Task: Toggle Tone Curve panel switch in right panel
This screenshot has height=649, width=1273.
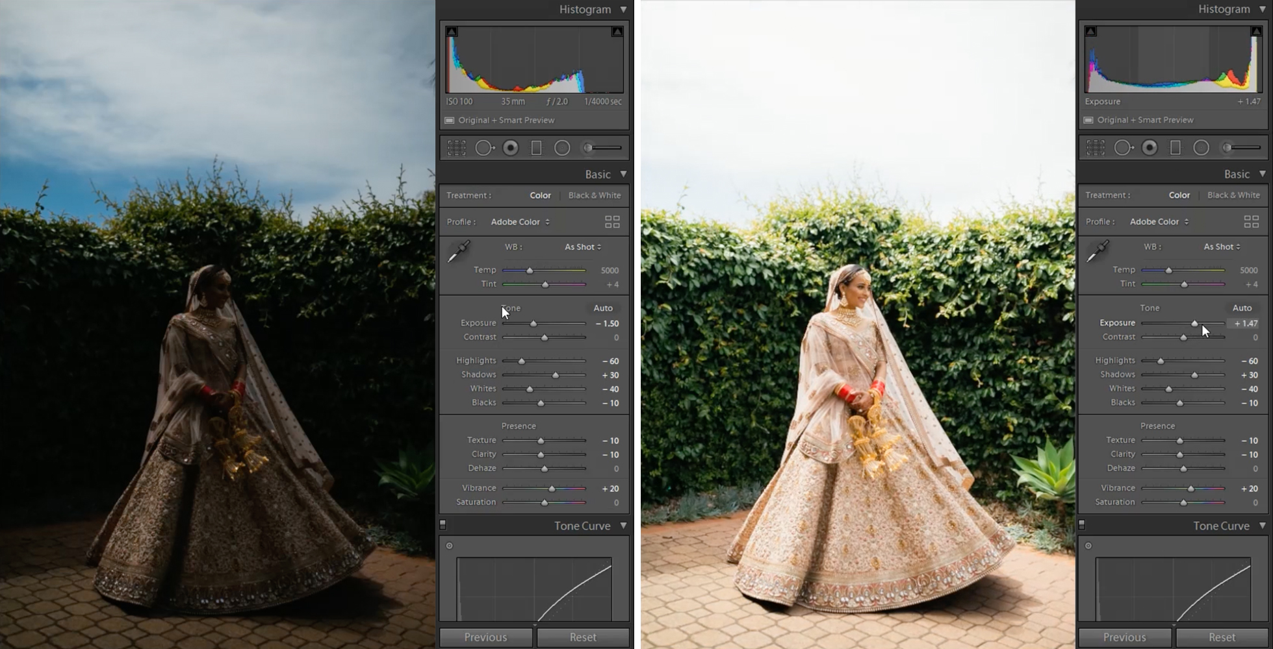Action: coord(1082,524)
